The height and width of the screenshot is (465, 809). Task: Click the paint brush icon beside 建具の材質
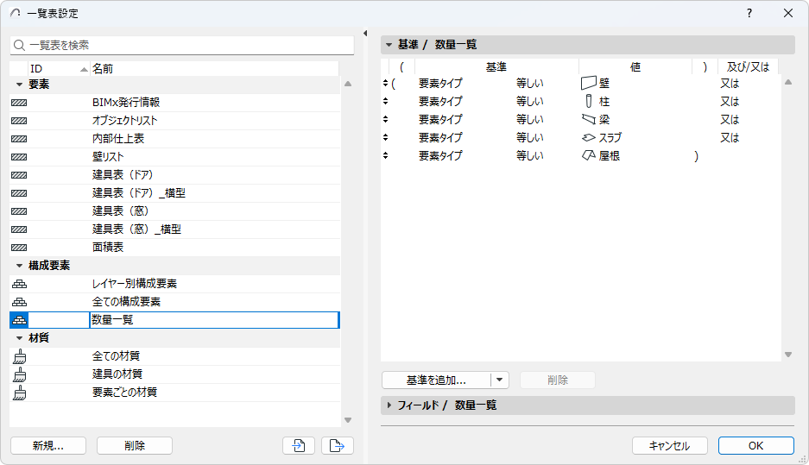coord(20,374)
